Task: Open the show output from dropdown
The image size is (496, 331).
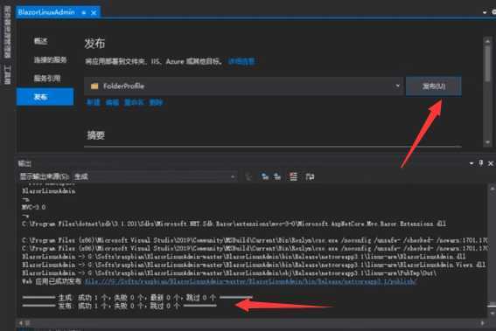Action: [x=155, y=176]
